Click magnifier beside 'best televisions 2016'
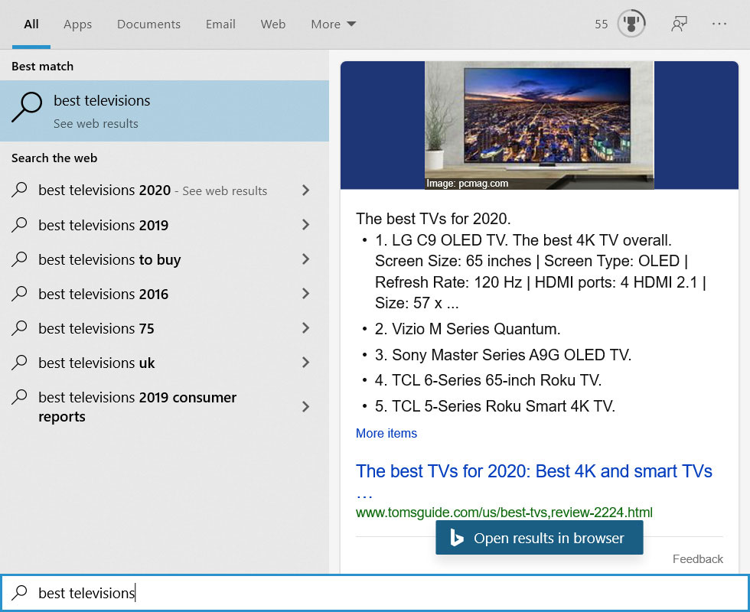Screen dimensions: 750x612 (x=21, y=294)
